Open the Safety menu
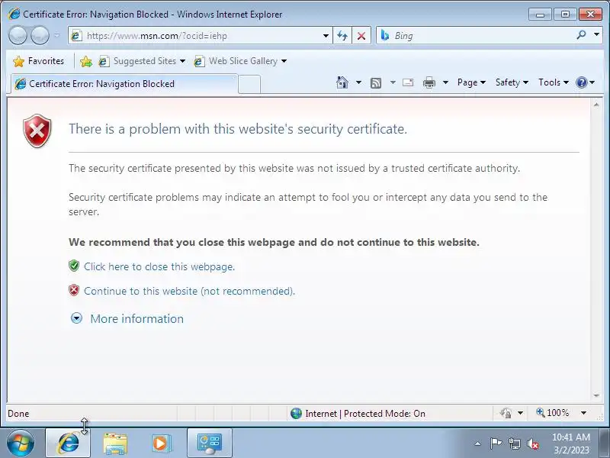This screenshot has height=458, width=610. 512,82
